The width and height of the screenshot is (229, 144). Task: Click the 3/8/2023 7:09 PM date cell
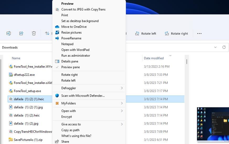pyautogui.click(x=156, y=132)
